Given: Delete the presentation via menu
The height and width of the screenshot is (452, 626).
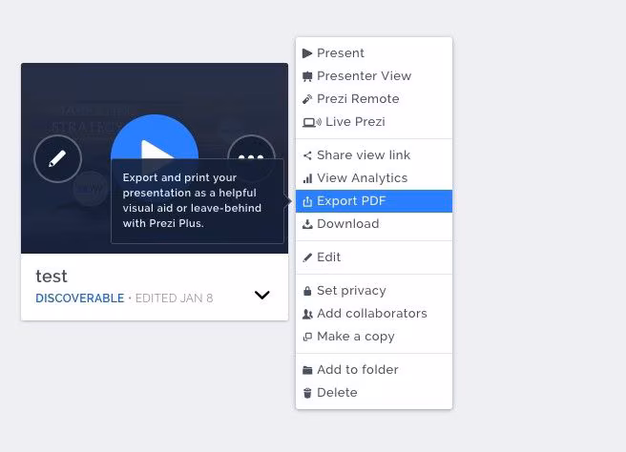Looking at the screenshot, I should click(x=337, y=393).
